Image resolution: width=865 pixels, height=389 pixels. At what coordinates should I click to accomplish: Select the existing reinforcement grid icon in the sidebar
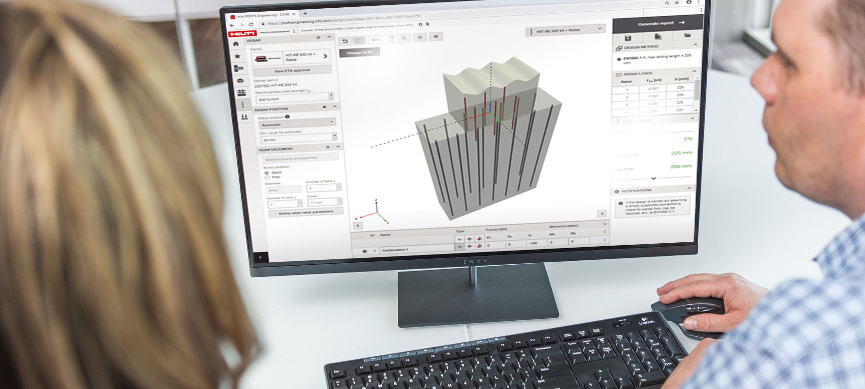[x=241, y=93]
